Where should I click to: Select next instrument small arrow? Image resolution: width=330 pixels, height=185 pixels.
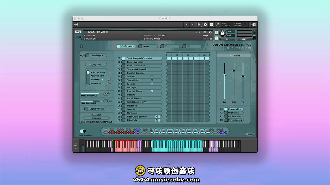pyautogui.click(x=200, y=32)
